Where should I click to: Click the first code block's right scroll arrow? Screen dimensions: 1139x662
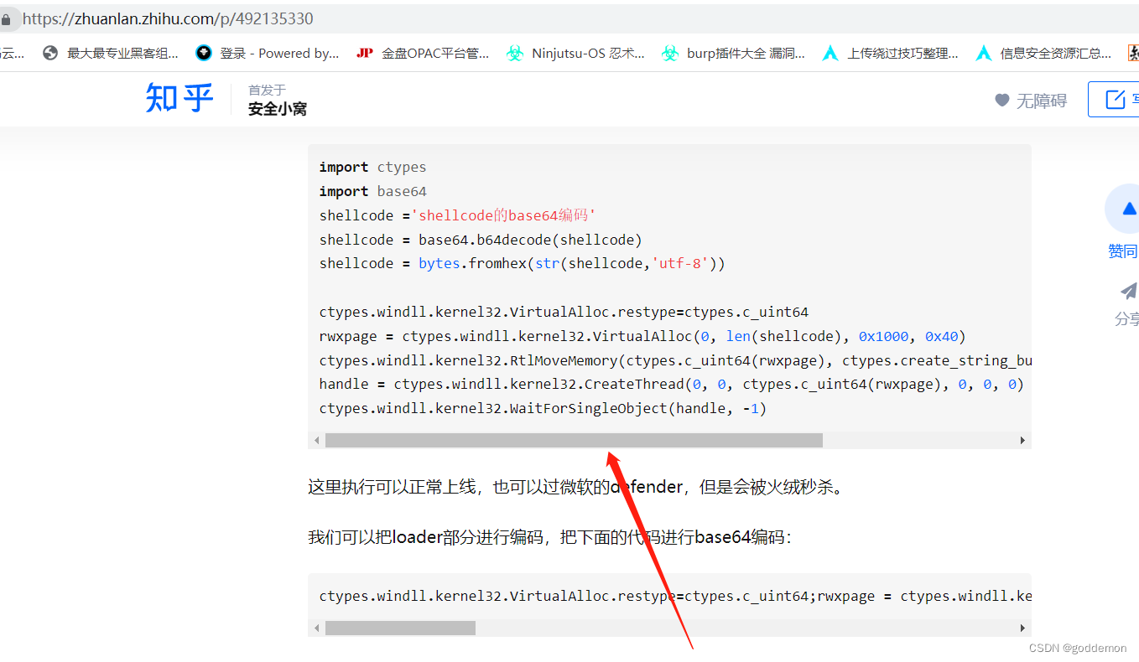(1022, 440)
